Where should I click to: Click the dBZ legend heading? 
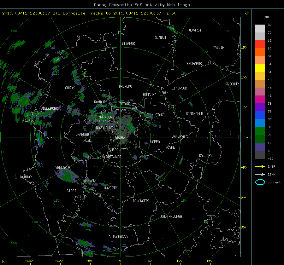pyautogui.click(x=268, y=17)
